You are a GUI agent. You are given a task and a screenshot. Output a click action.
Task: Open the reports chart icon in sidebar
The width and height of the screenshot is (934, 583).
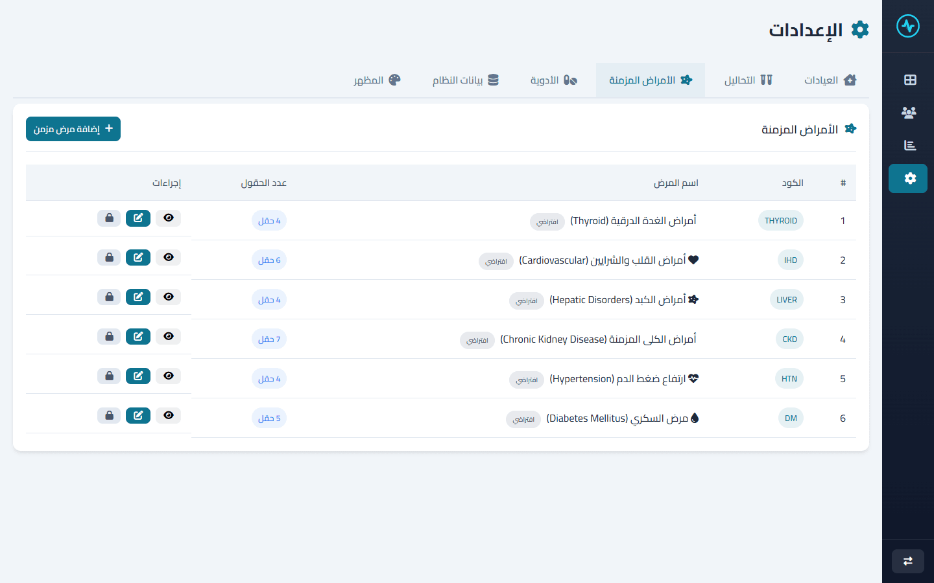click(910, 145)
